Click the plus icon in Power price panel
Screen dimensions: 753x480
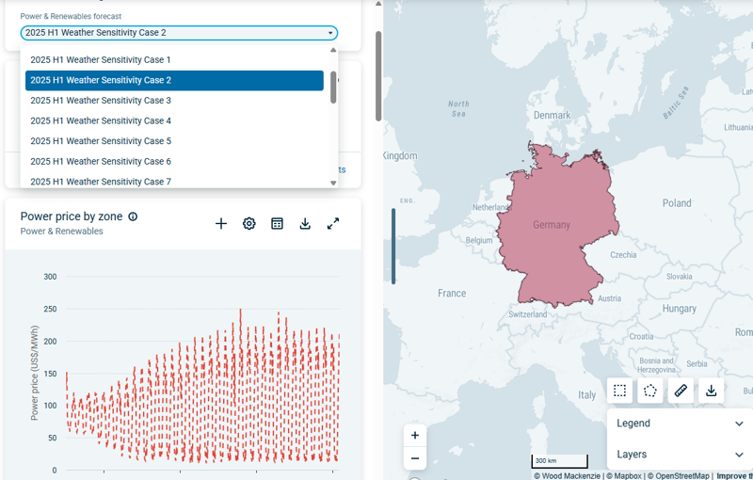pyautogui.click(x=221, y=224)
